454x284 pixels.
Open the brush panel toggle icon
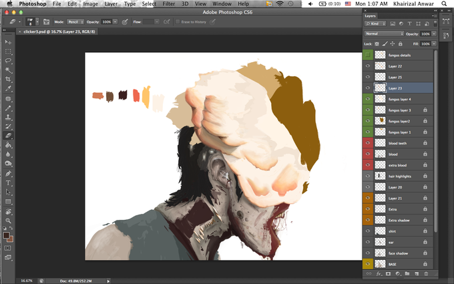(46, 22)
